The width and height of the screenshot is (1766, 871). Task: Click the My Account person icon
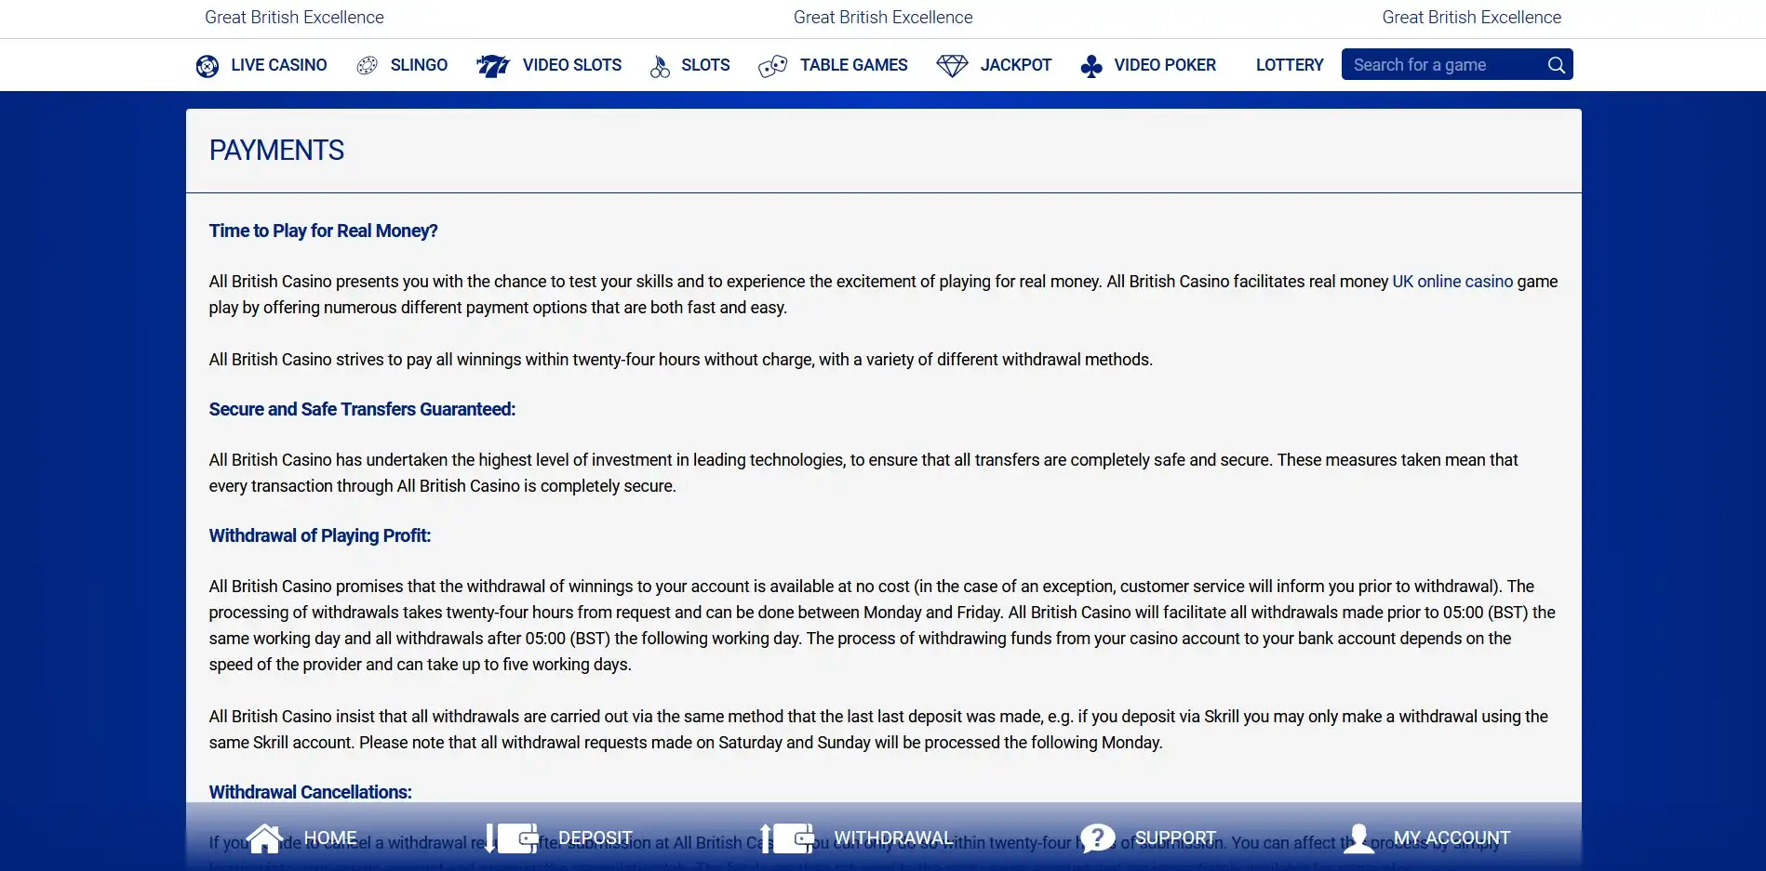[1358, 838]
